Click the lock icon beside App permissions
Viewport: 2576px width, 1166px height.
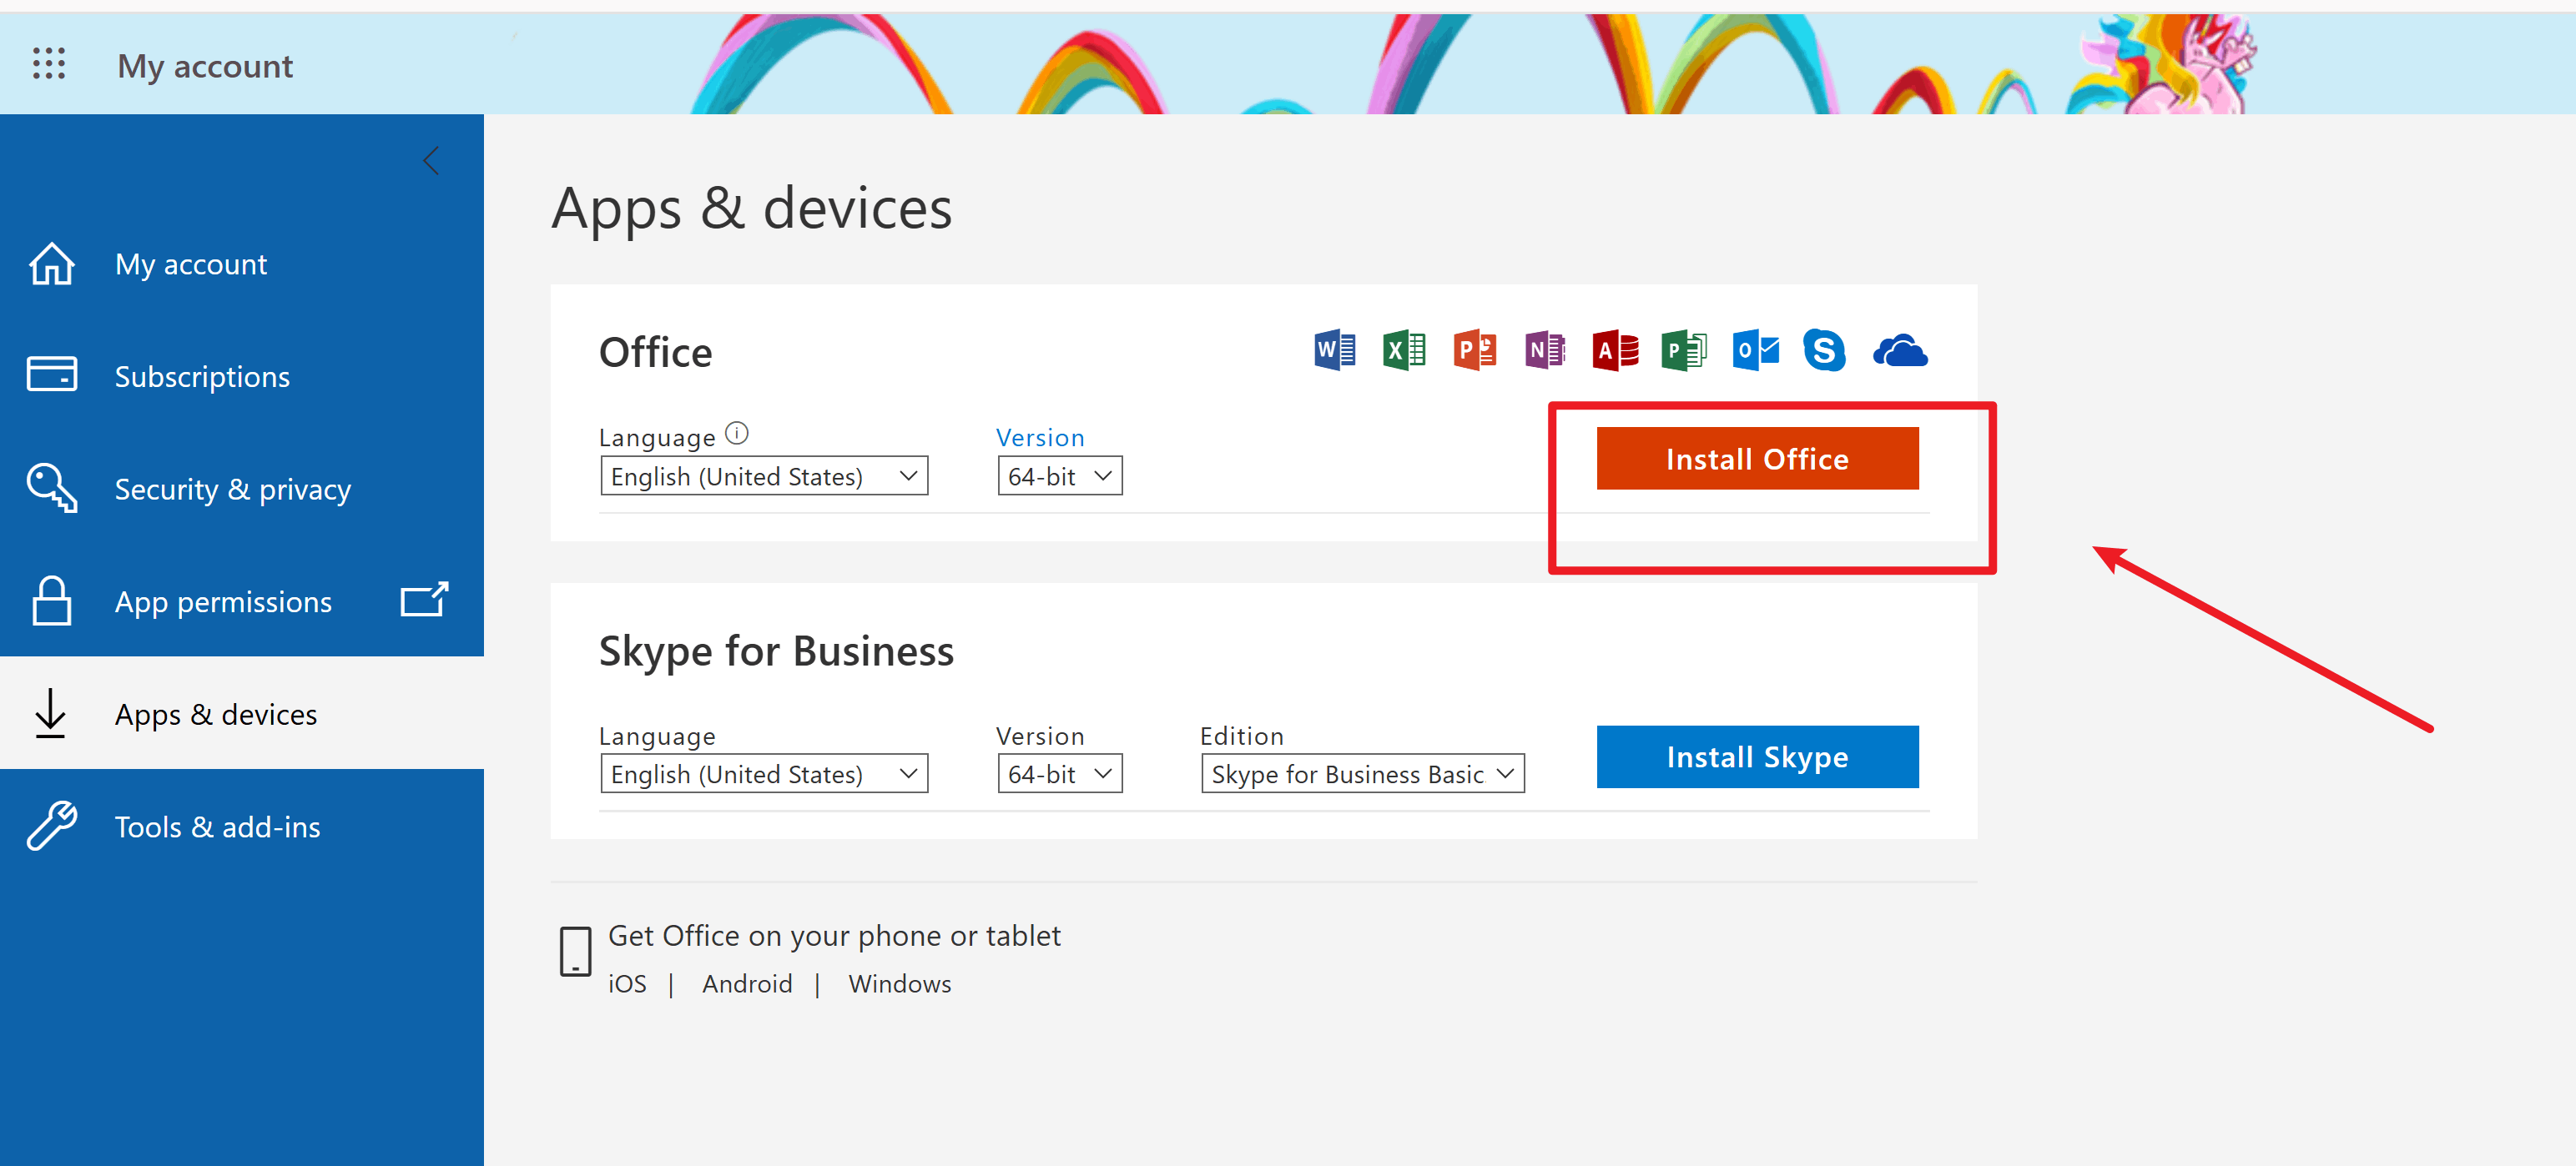point(52,601)
